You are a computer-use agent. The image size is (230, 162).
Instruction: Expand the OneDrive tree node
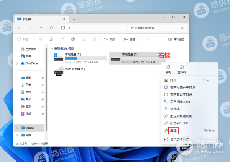[x=17, y=64]
